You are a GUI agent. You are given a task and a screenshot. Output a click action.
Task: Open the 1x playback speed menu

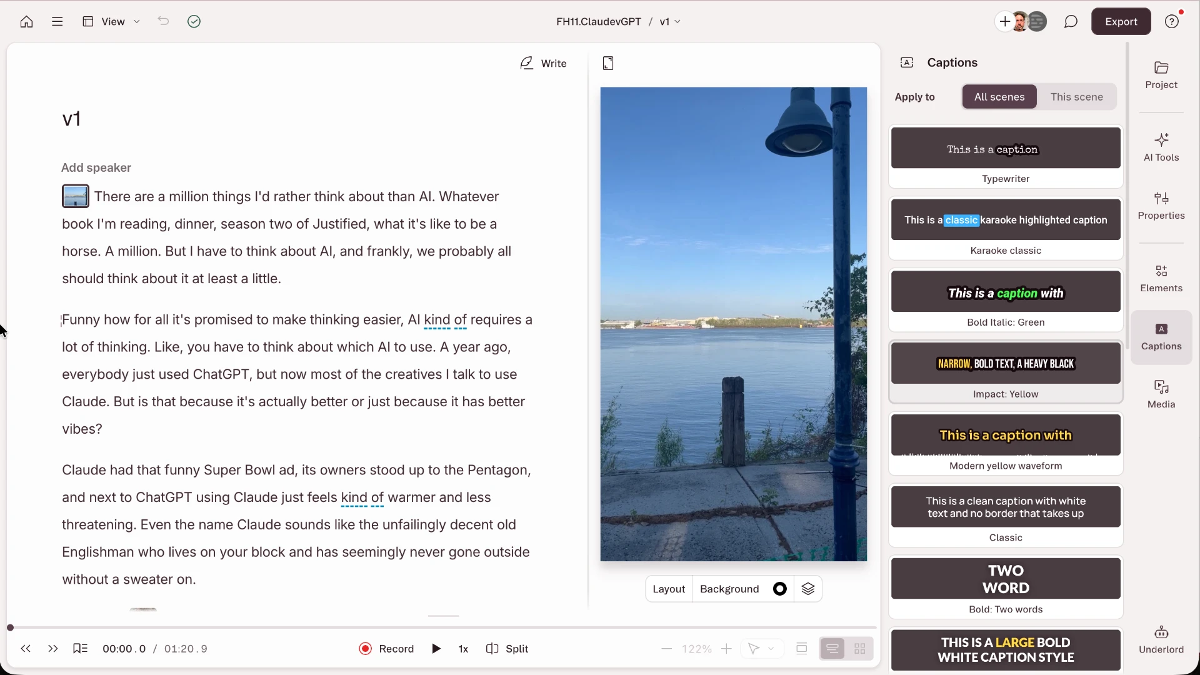coord(463,649)
